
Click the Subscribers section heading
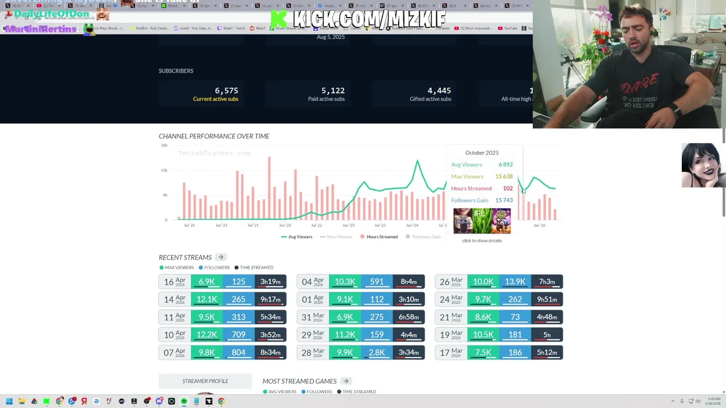176,71
